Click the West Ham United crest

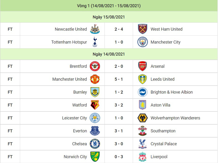142,29
